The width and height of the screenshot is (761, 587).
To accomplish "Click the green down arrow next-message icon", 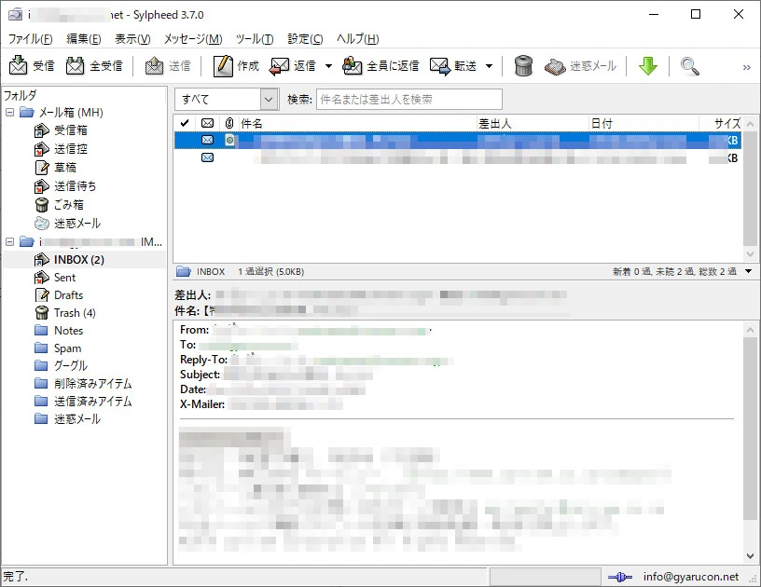I will (648, 66).
